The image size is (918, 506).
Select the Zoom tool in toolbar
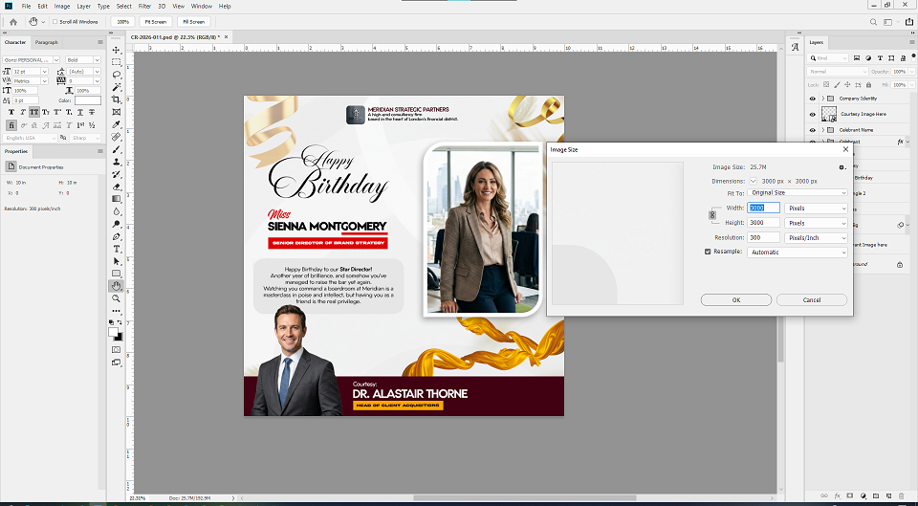117,297
